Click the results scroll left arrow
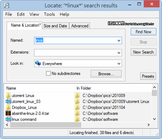 pos(7,125)
